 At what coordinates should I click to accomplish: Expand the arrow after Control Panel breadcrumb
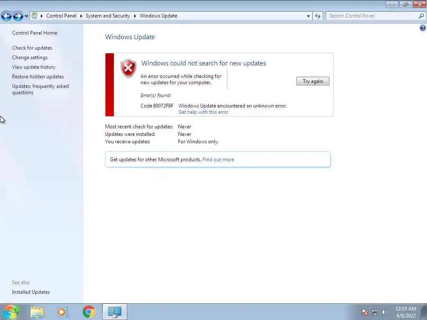(81, 16)
